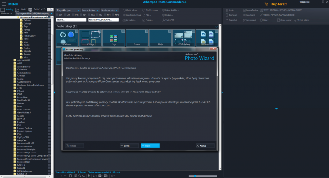Click the Twórz PDF icon
Image resolution: width=329 pixels, height=178 pixels.
click(x=164, y=20)
